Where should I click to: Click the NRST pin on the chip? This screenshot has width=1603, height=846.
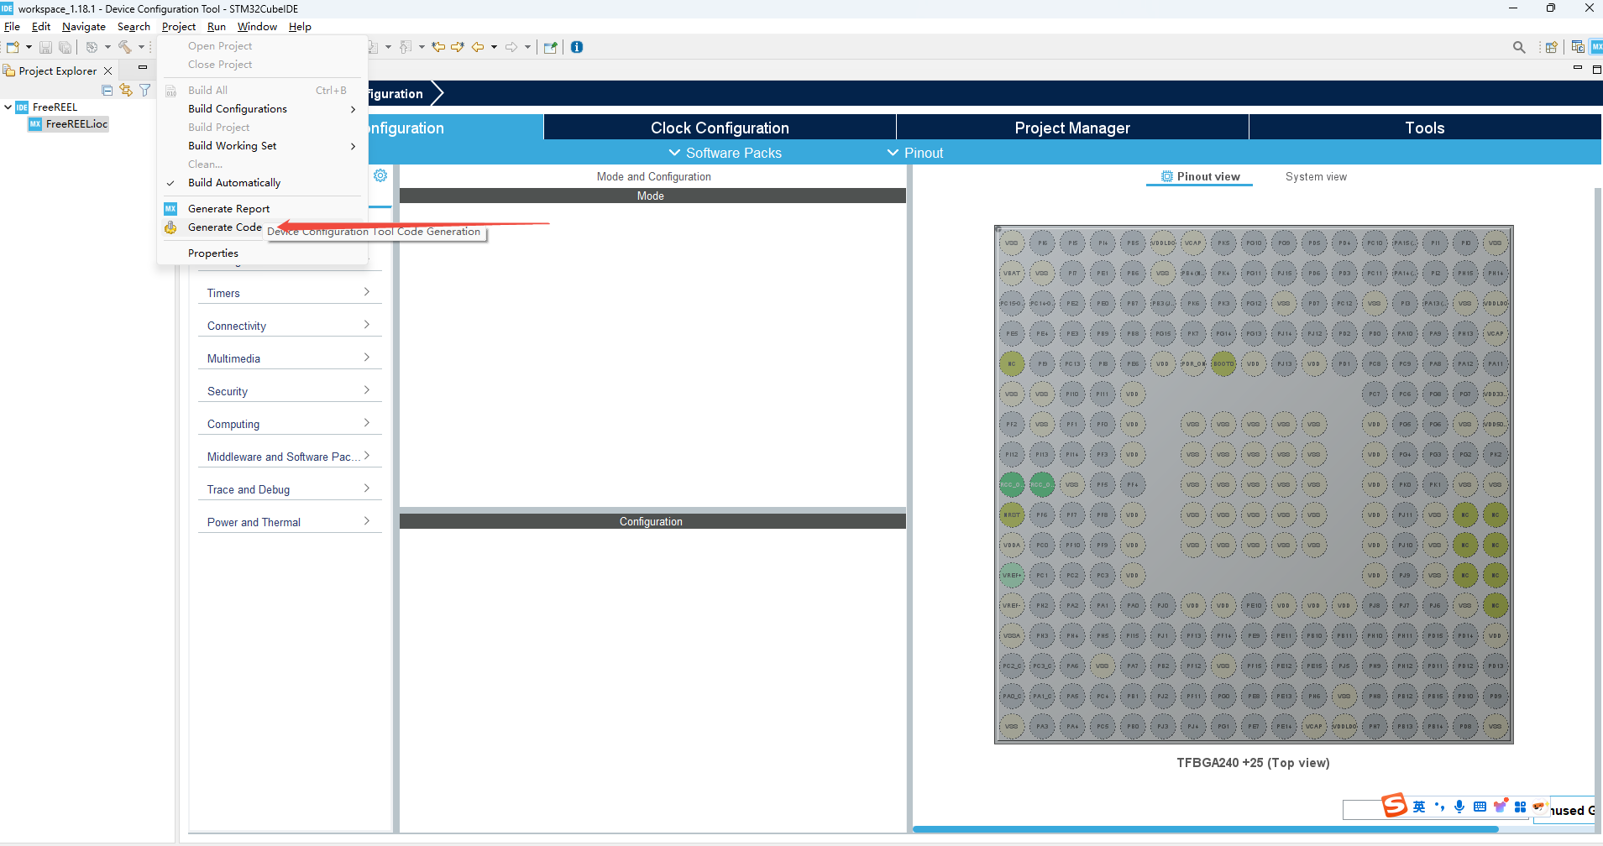tap(1012, 514)
